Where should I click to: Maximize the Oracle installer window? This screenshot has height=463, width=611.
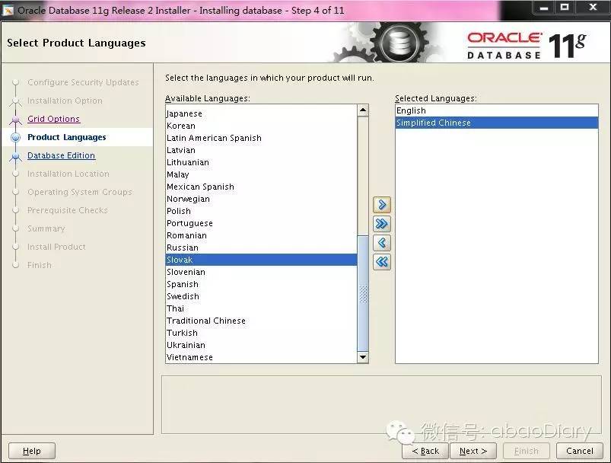pos(565,8)
